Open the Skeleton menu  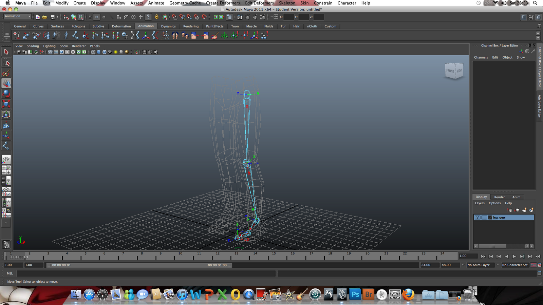(x=287, y=3)
